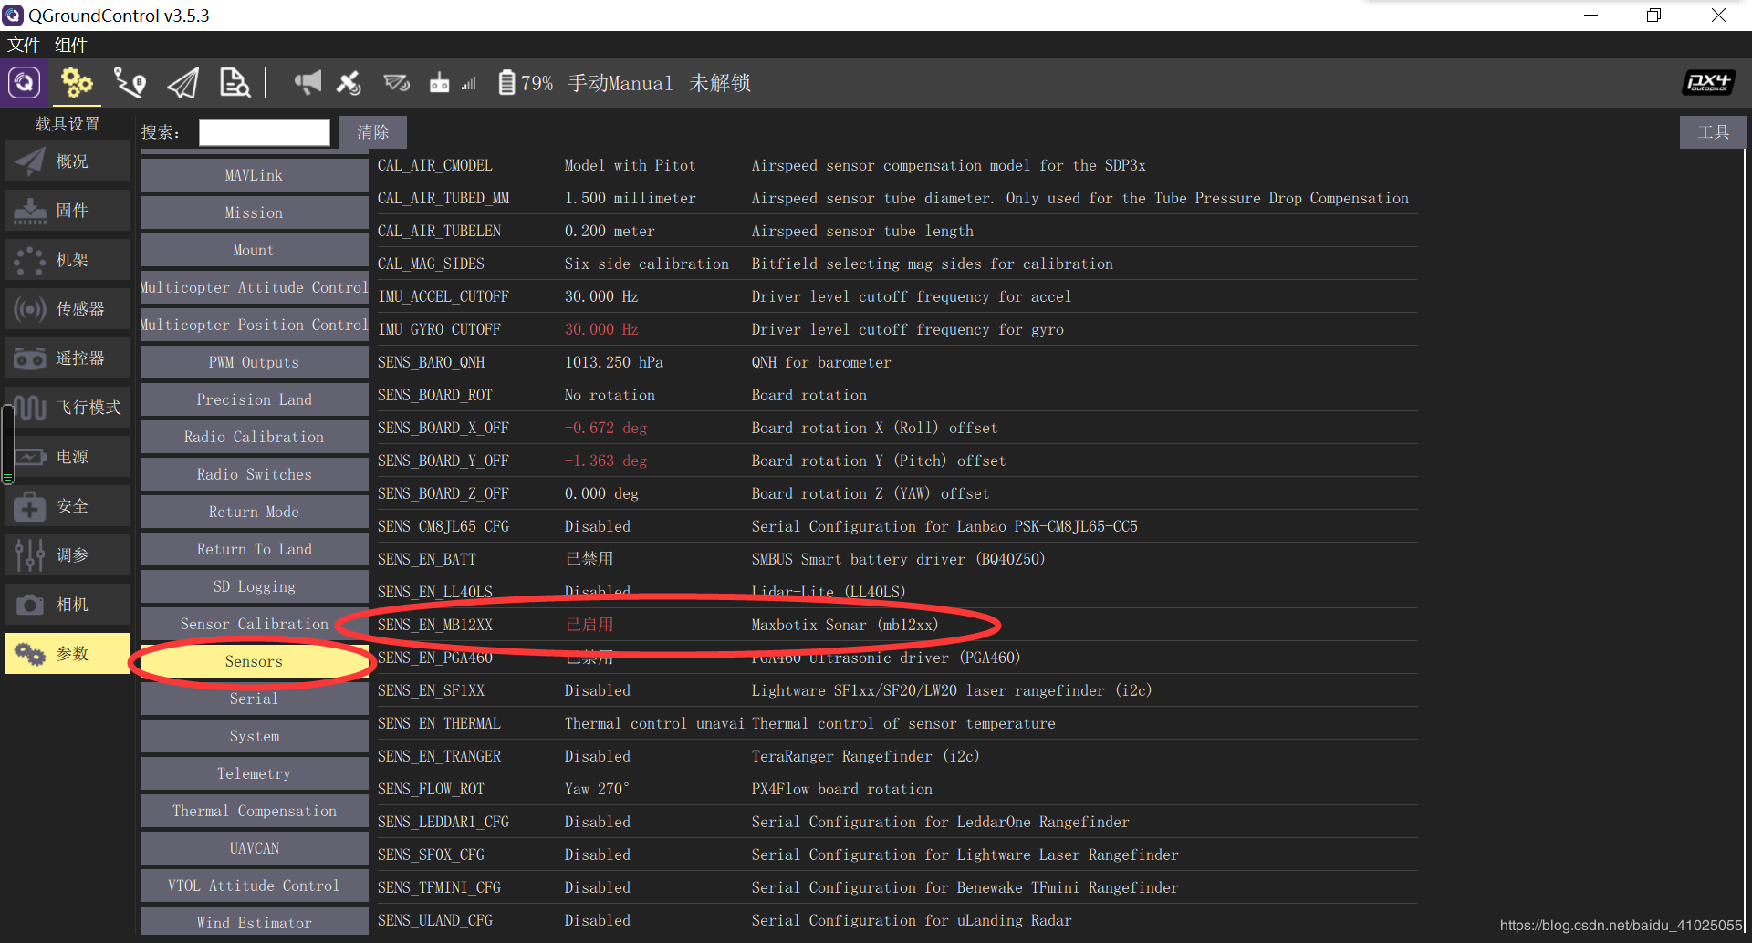Show RC RSSI signal icon
The image size is (1752, 943).
tap(453, 83)
